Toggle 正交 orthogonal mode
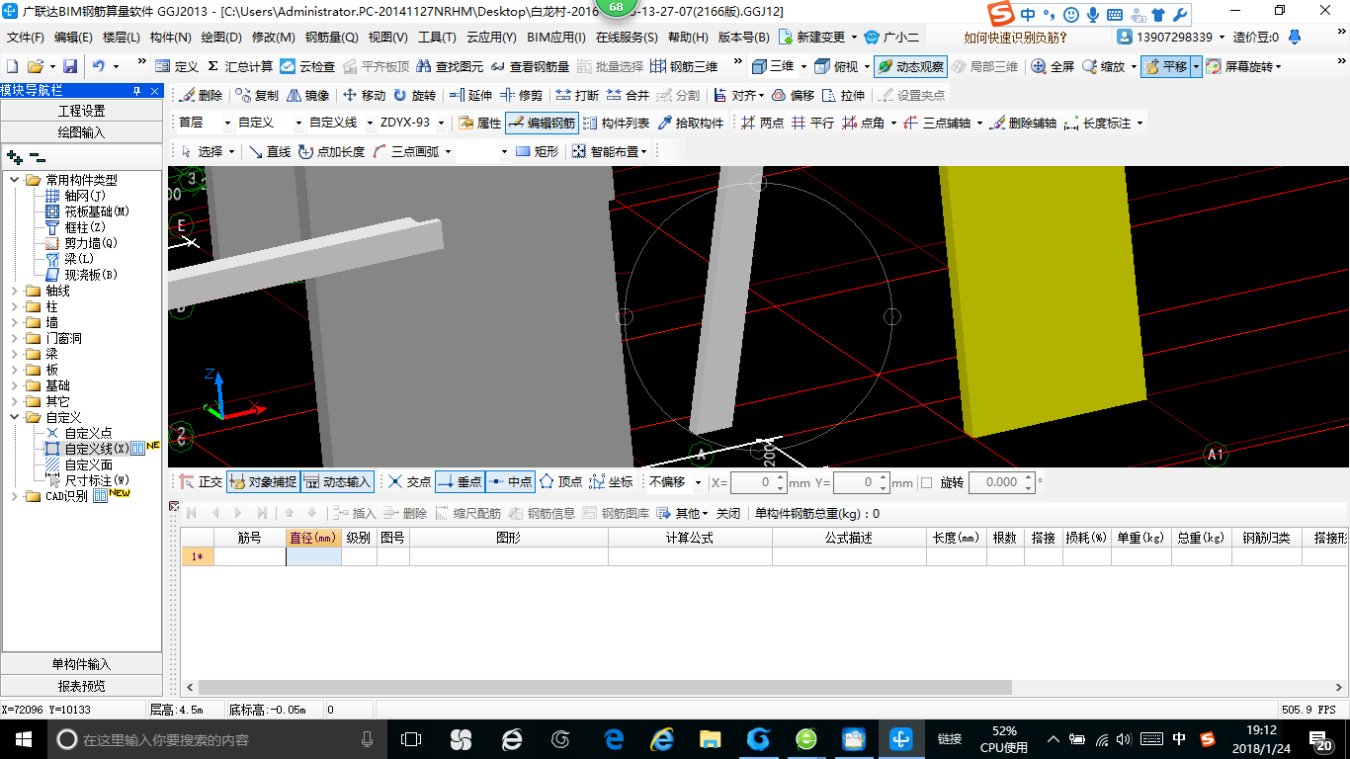The image size is (1350, 759). point(201,481)
